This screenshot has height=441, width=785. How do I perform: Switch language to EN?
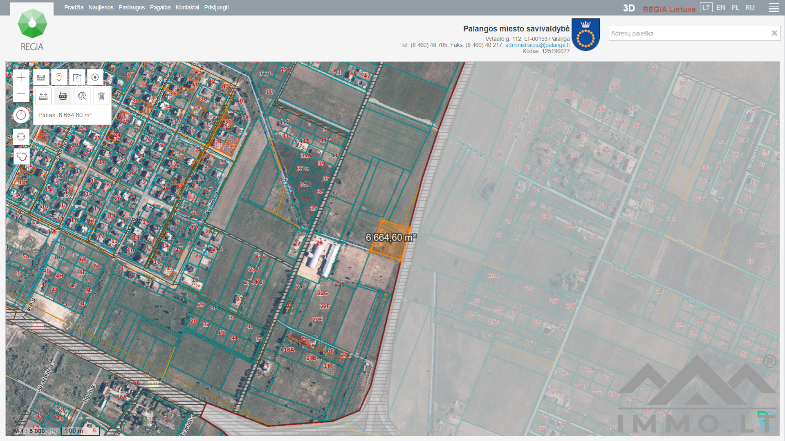pos(721,7)
